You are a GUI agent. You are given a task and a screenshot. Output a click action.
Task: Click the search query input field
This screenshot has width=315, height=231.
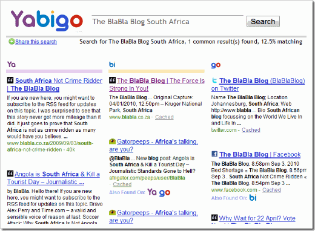[x=168, y=21]
